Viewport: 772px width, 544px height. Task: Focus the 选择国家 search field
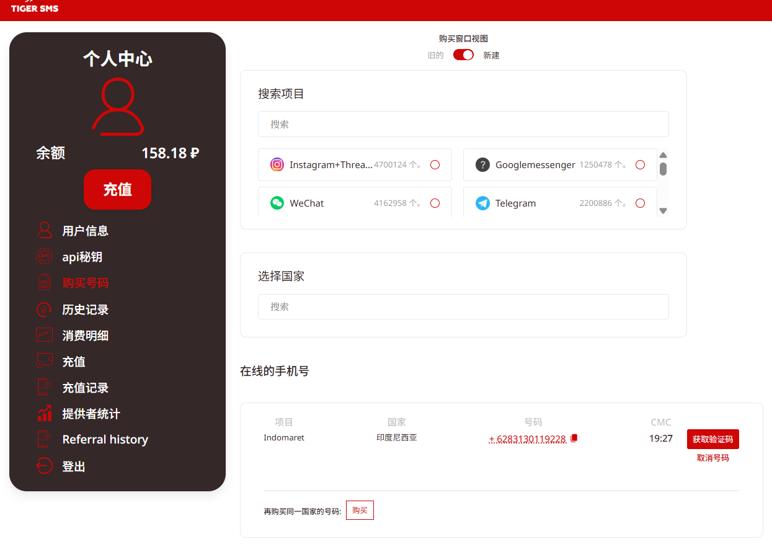pyautogui.click(x=463, y=306)
